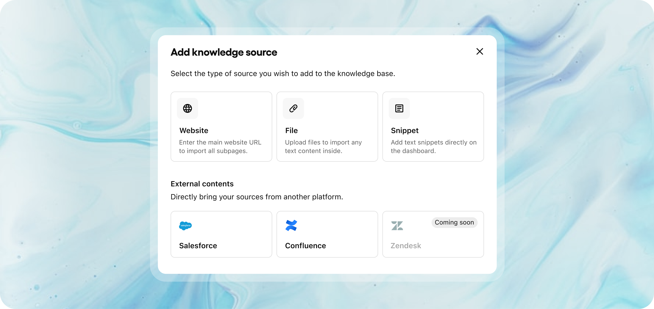Click the Zendesk coming soon card
The height and width of the screenshot is (309, 654).
[433, 234]
